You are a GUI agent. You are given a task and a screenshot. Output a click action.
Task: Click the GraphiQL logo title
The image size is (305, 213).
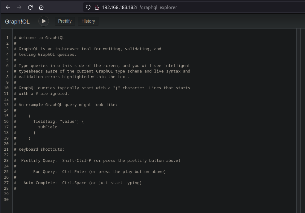click(17, 21)
